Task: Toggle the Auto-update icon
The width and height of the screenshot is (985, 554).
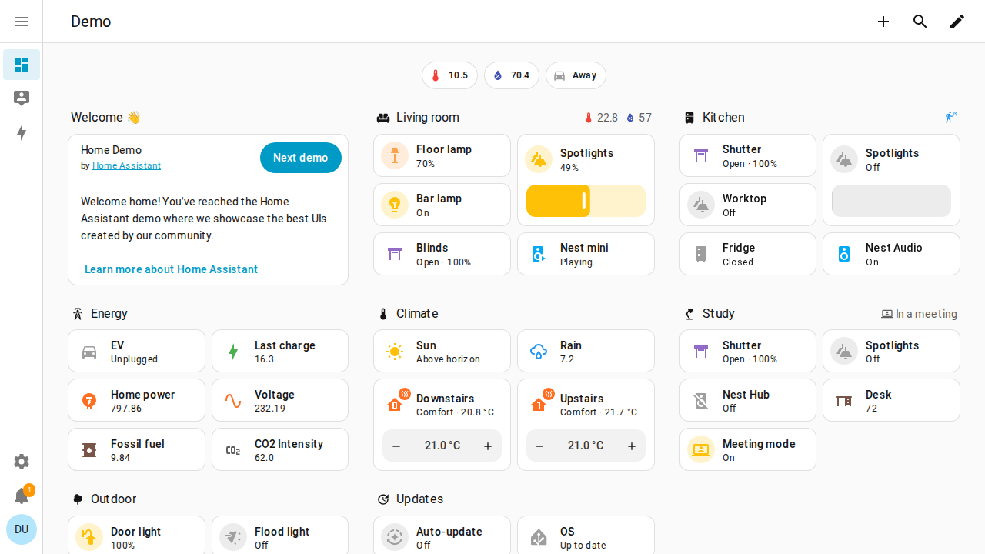Action: pos(395,537)
